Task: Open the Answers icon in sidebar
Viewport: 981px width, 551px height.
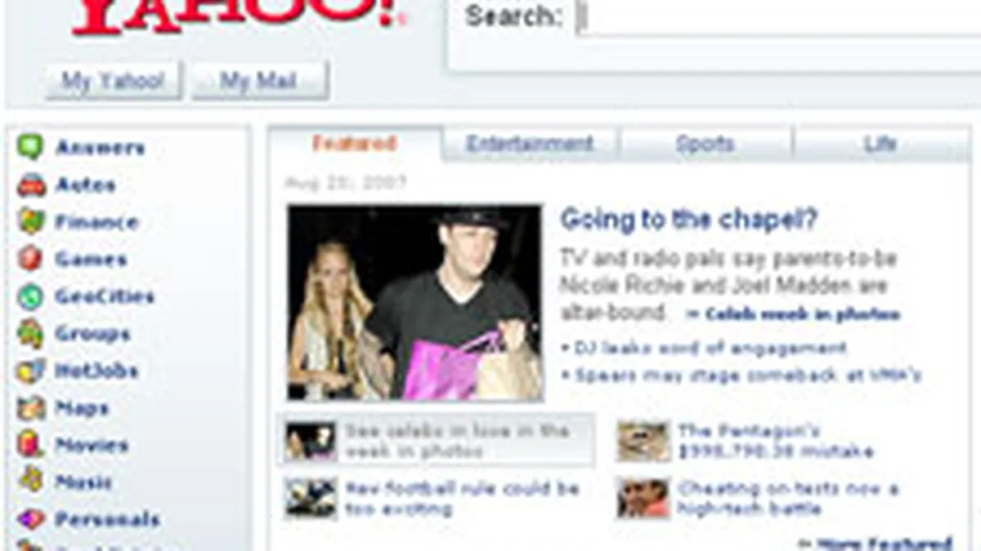Action: click(x=31, y=147)
